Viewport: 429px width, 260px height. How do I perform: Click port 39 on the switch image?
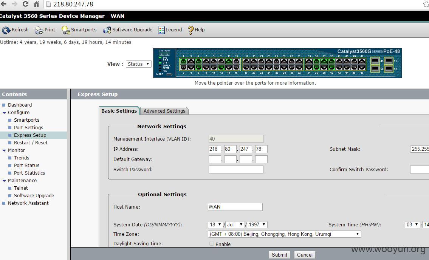click(x=331, y=62)
